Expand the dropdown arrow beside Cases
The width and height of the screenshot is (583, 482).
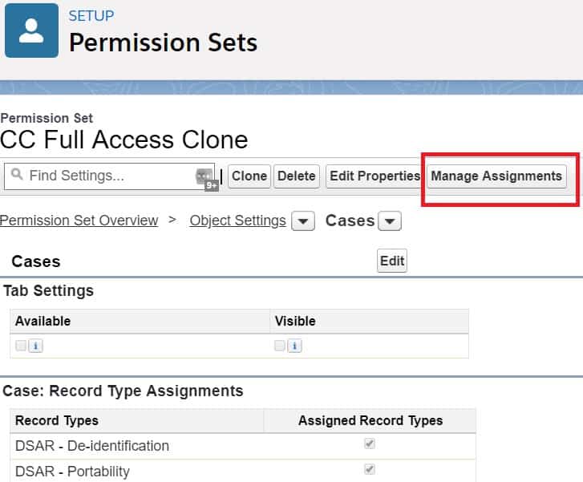[389, 221]
